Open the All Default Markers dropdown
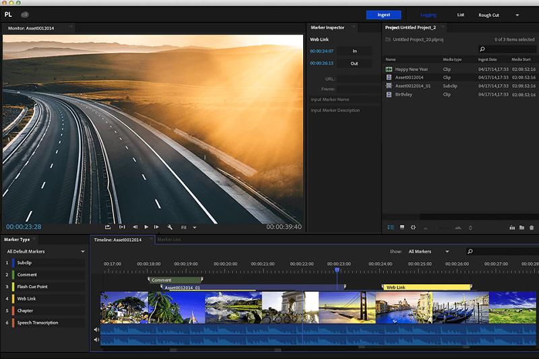 click(x=45, y=251)
